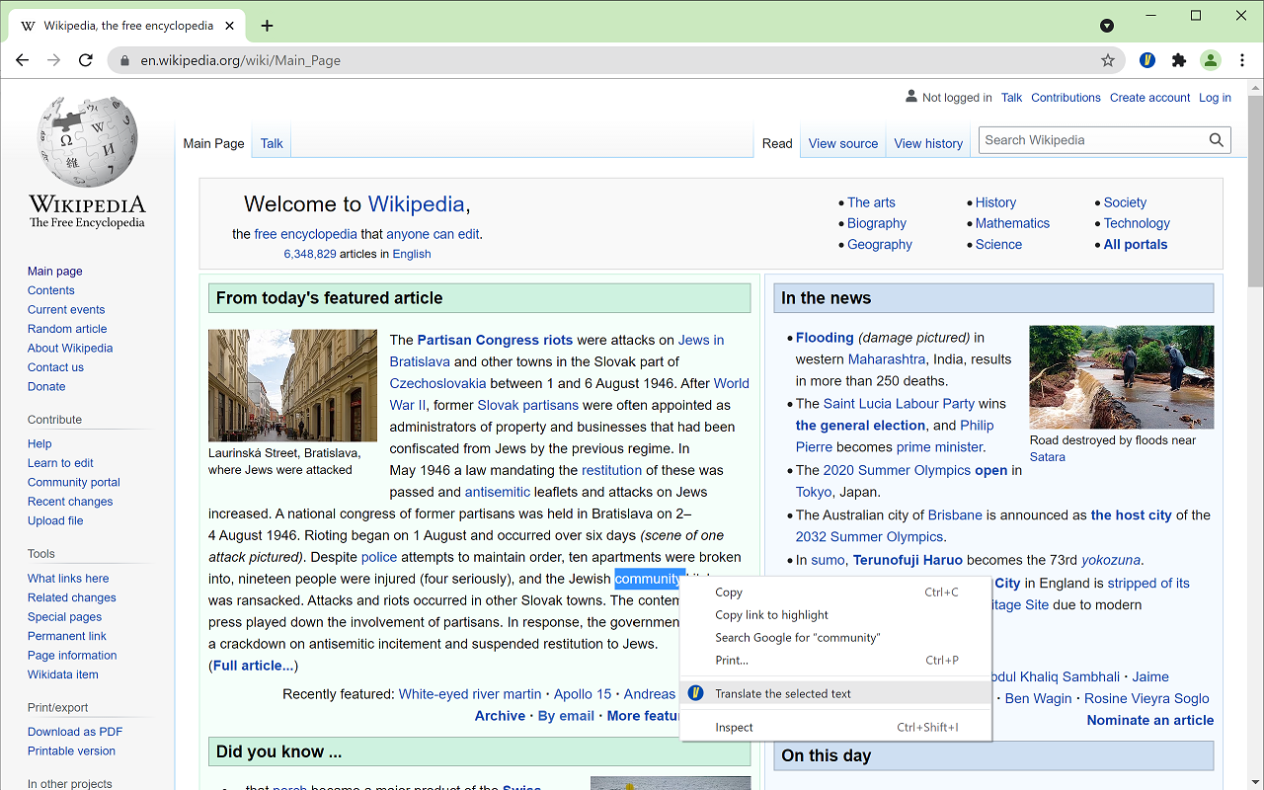Maximize the Chrome window

(x=1196, y=15)
